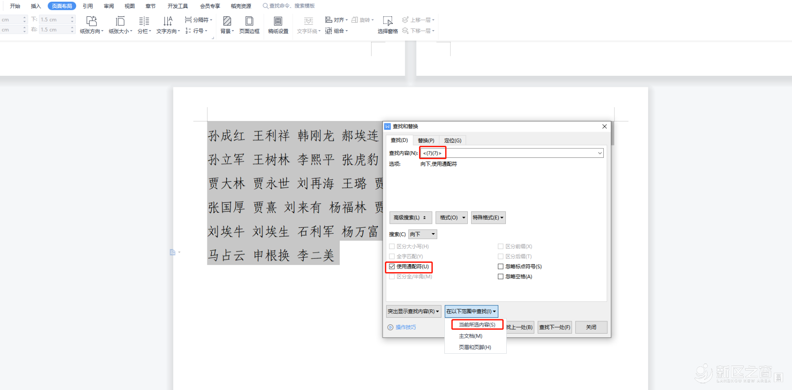Open the 纸张方向 page orientation tool
This screenshot has height=390, width=792.
(92, 25)
